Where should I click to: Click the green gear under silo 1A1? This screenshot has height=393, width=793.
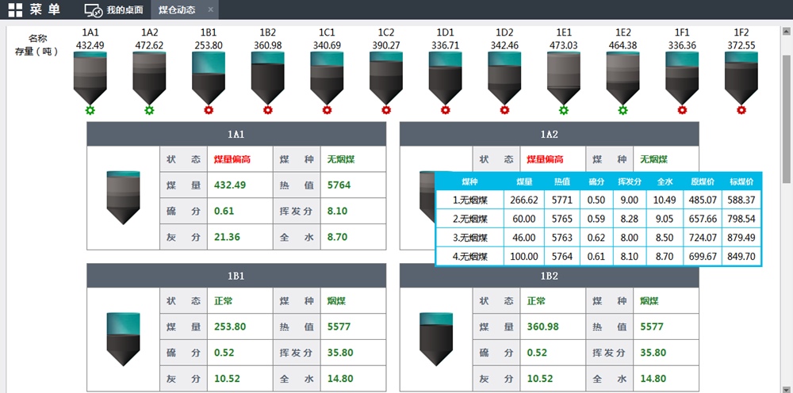[90, 110]
